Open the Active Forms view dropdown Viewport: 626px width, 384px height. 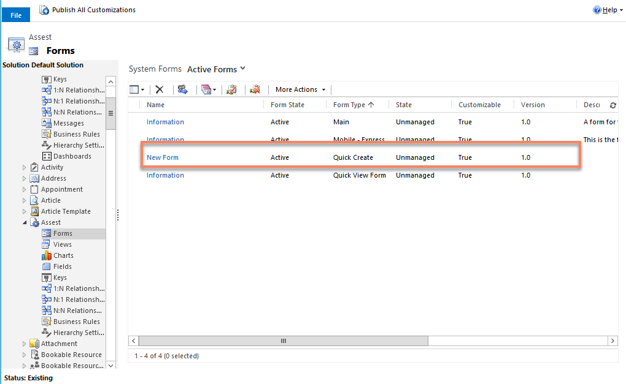pos(216,69)
